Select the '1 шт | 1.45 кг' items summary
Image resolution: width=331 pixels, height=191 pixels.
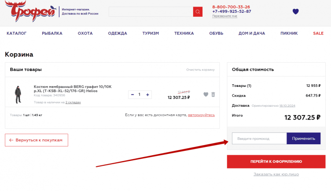pyautogui.click(x=33, y=115)
